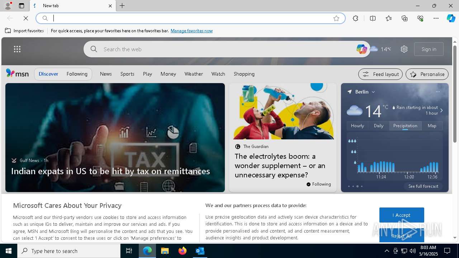Click I Accept on privacy banner
The image size is (459, 258).
pyautogui.click(x=402, y=215)
